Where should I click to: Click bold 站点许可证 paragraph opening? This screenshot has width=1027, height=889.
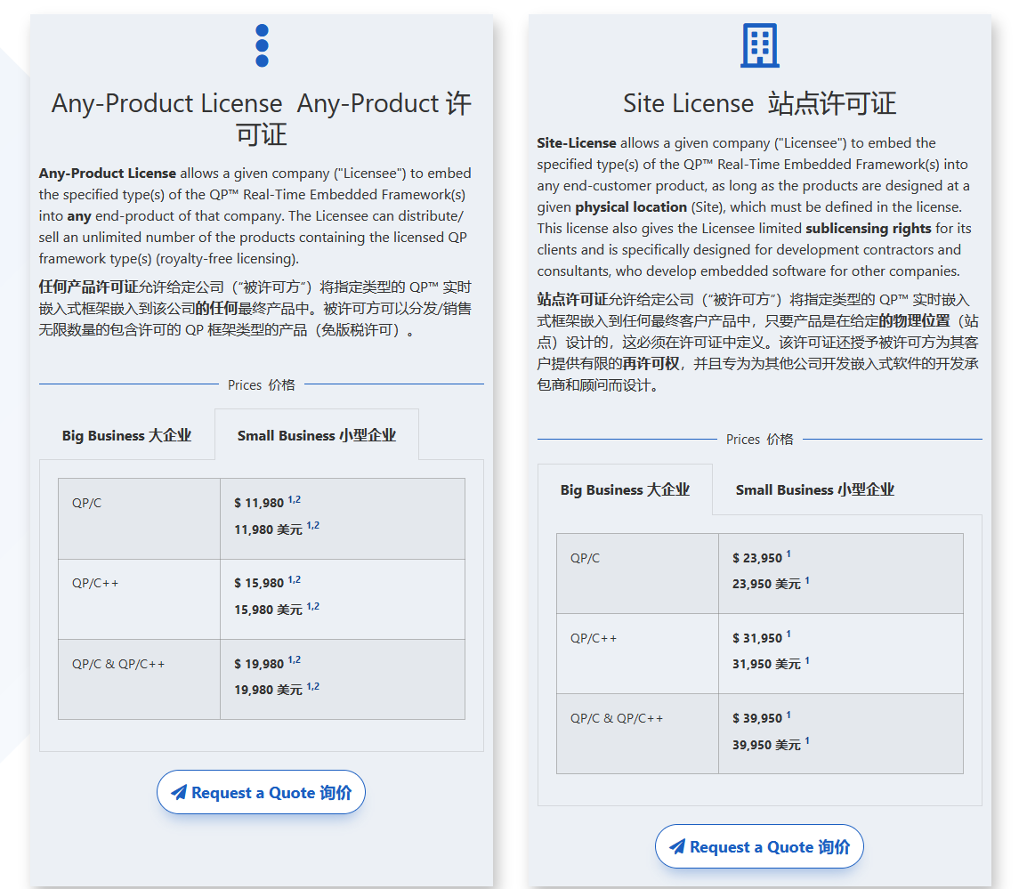[x=572, y=299]
